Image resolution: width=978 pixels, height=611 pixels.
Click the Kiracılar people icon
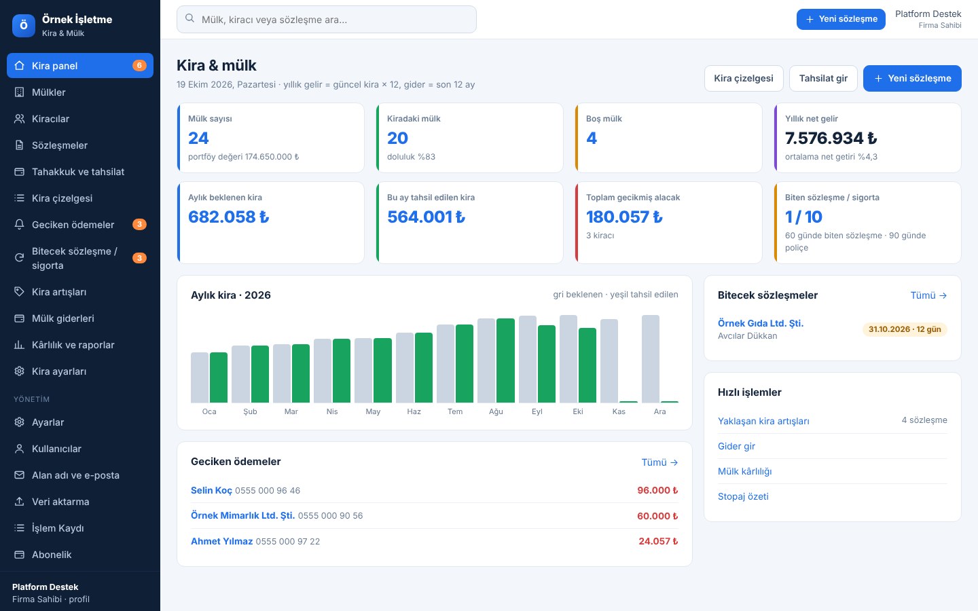(19, 119)
